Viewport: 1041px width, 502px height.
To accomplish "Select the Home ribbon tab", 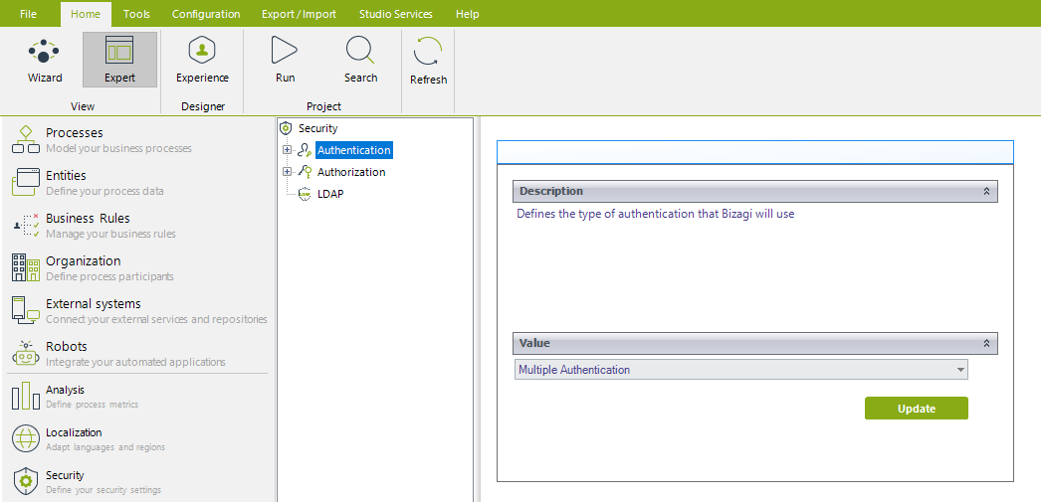I will click(86, 14).
